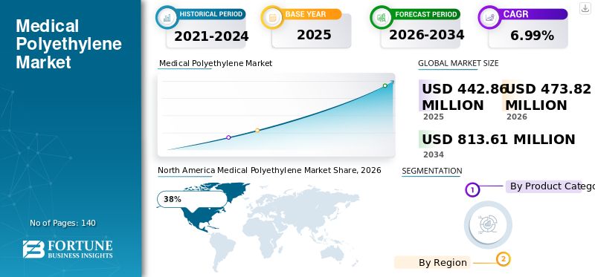Click North America Market Share 2026 heading
The width and height of the screenshot is (595, 277).
click(269, 171)
